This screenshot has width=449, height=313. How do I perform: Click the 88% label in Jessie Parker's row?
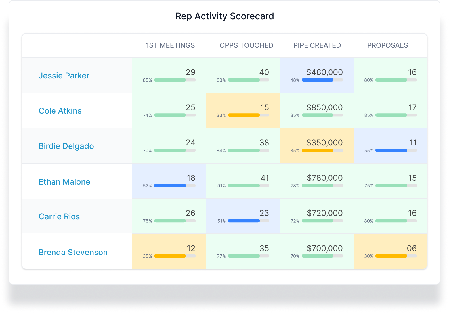point(221,80)
